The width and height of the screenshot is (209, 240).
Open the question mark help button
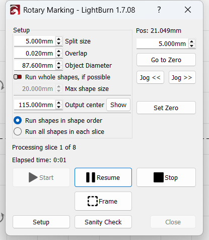coord(159,10)
